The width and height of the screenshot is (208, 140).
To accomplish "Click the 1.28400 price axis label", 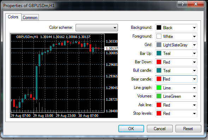I will 112,111.
